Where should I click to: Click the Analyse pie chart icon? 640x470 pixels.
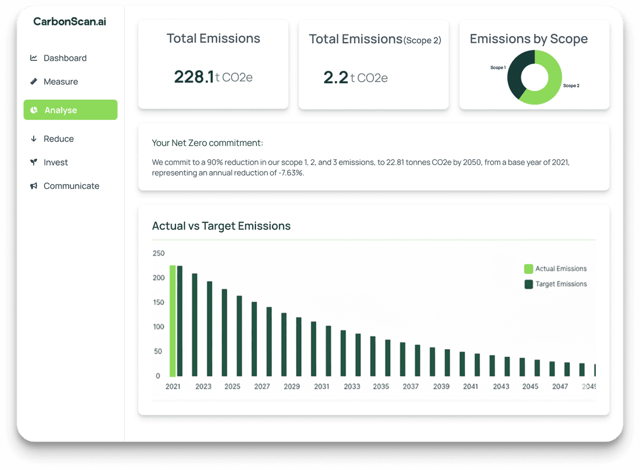pyautogui.click(x=34, y=110)
